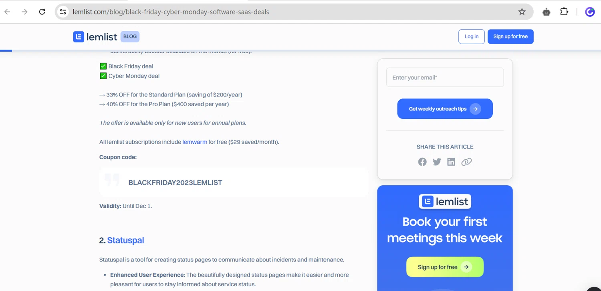The width and height of the screenshot is (601, 291).
Task: Click the lemlist logo in blue banner
Action: pyautogui.click(x=445, y=201)
